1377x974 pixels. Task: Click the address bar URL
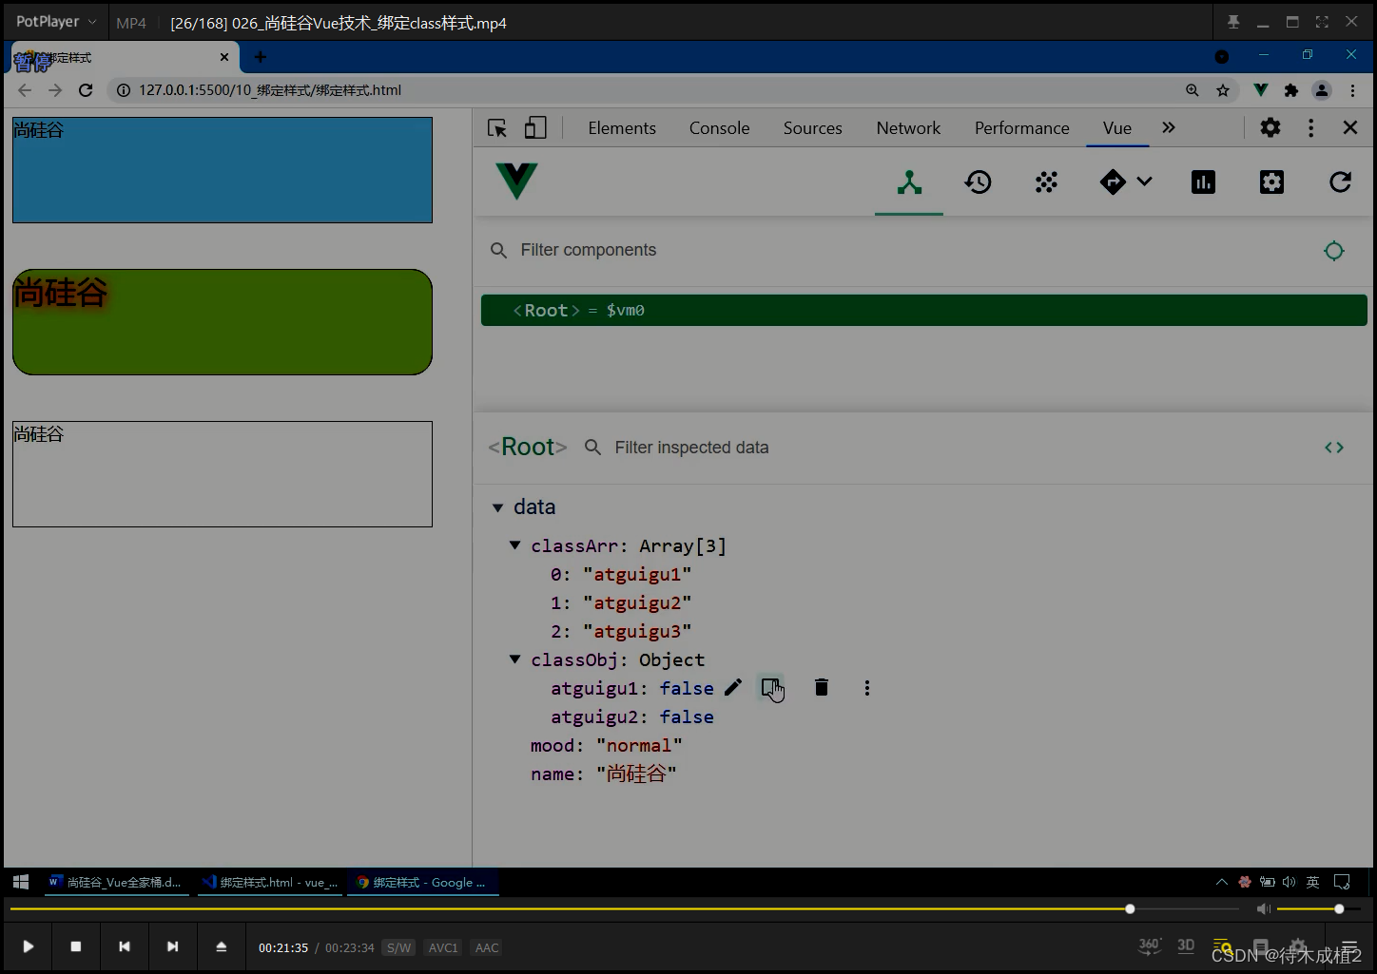(270, 90)
